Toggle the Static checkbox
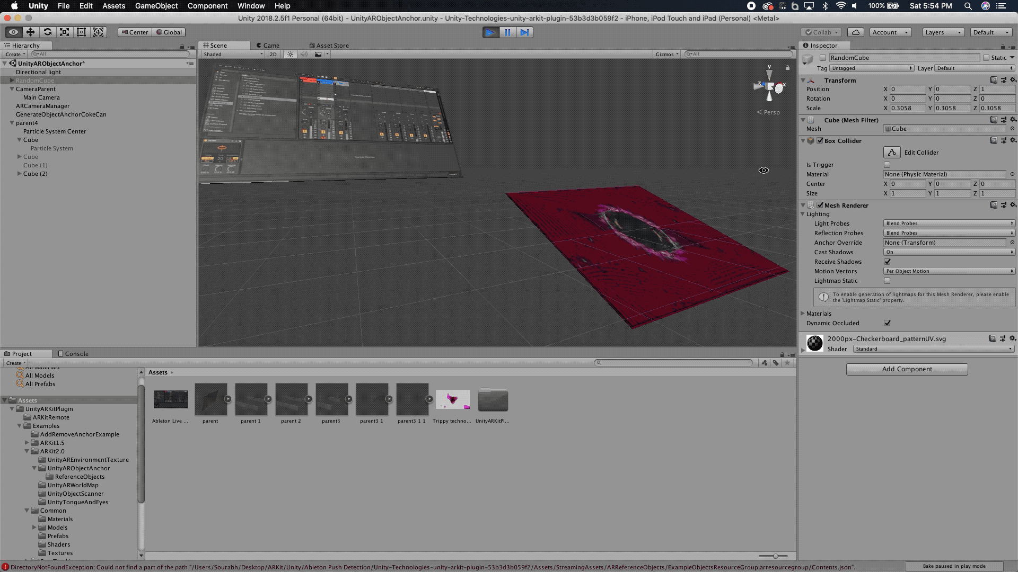Screen dimensions: 1018x572 click(x=986, y=58)
